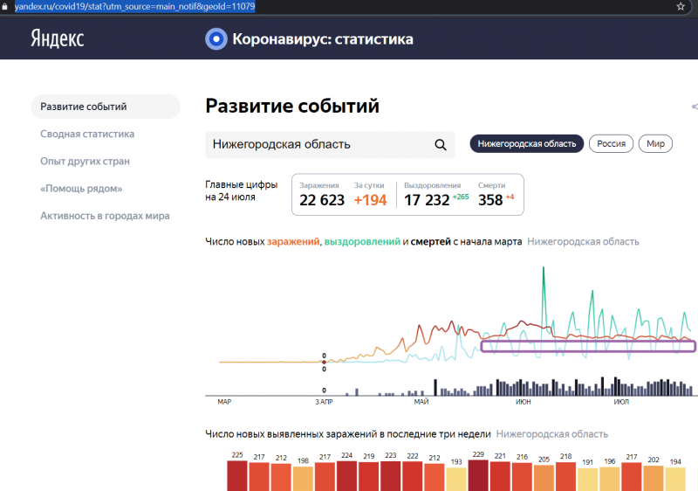
Task: Select Развитие событий in the sidebar
Action: click(x=106, y=107)
